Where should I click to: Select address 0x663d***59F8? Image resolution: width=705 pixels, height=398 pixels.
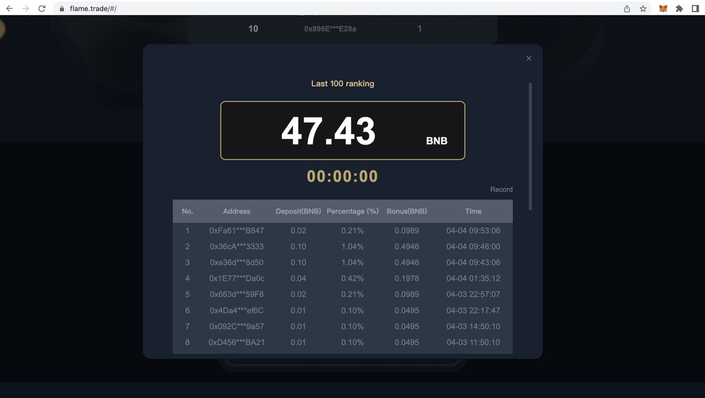click(x=237, y=294)
